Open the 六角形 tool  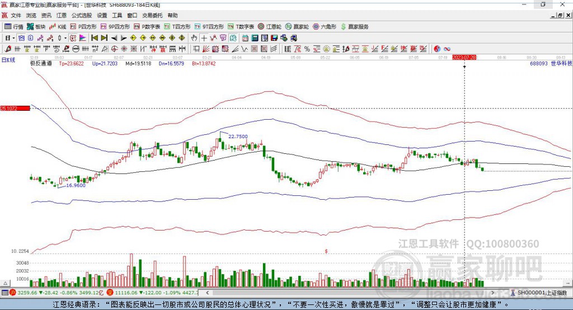[x=325, y=27]
